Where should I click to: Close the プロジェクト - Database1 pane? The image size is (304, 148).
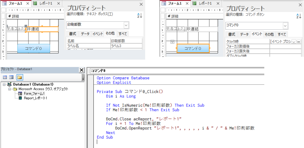tap(81, 70)
